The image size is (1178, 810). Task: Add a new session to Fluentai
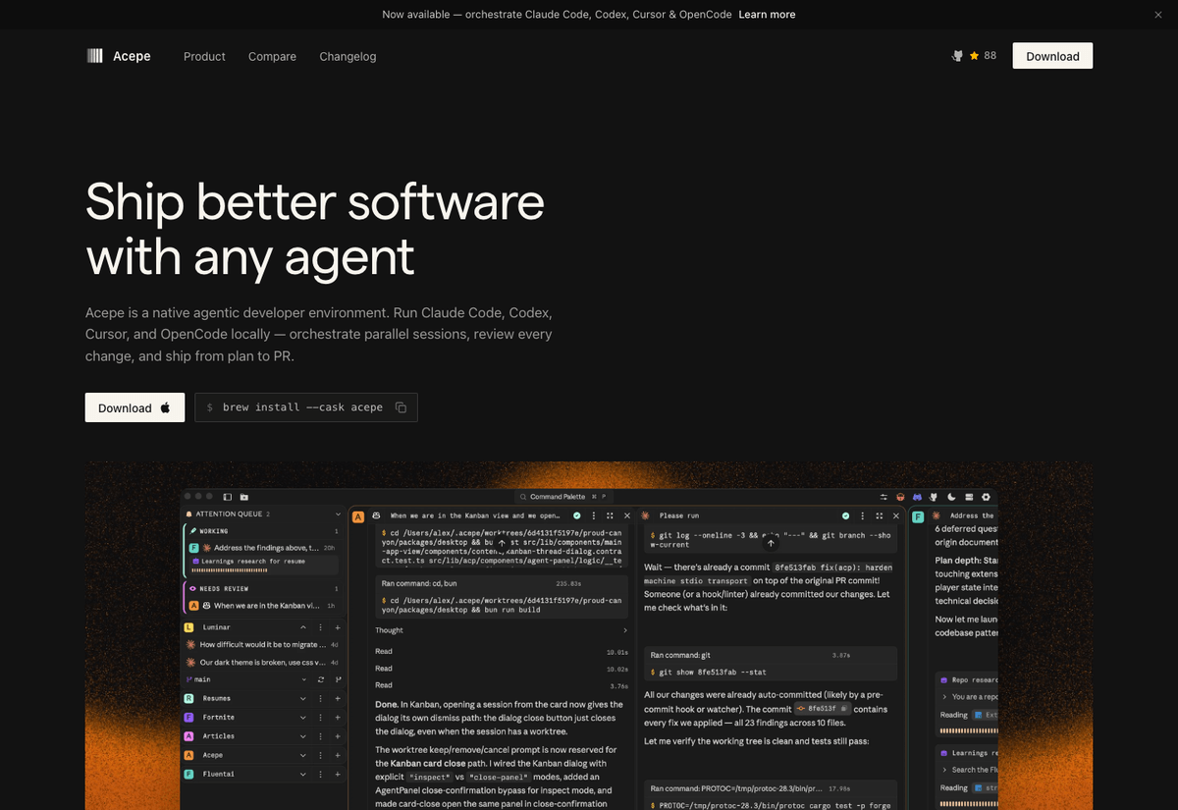pyautogui.click(x=337, y=774)
